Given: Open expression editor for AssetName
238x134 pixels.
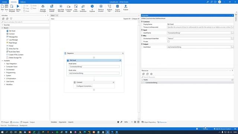Looking at the screenshot, I should click(232, 33).
